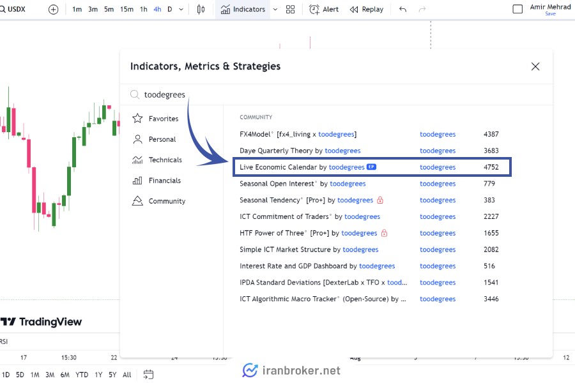Image resolution: width=575 pixels, height=383 pixels.
Task: Click lock icon on Seasonal Tendency row
Action: [x=380, y=200]
